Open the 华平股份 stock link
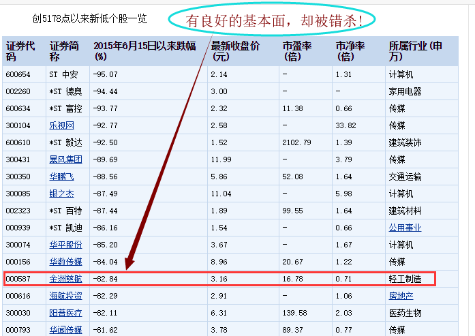 [65, 245]
